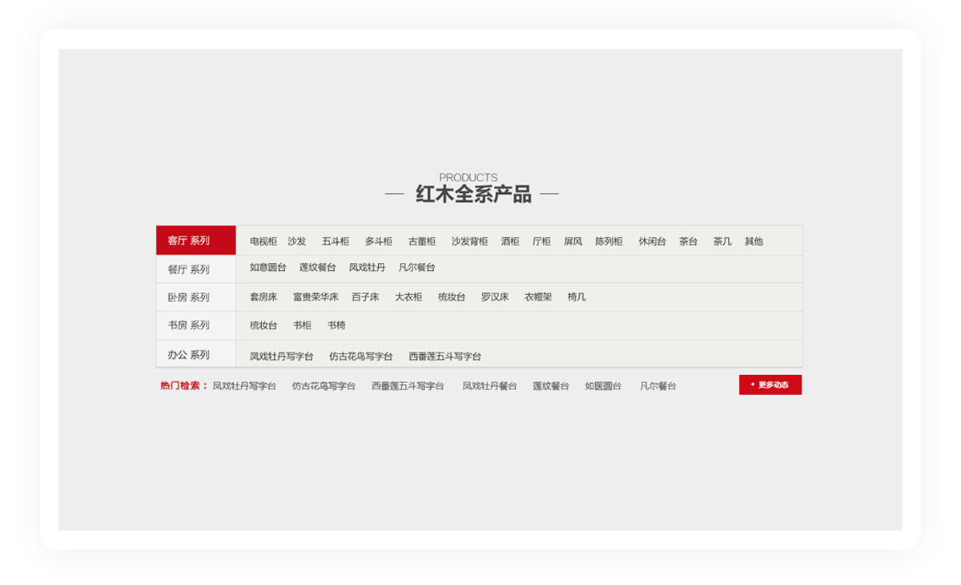The height and width of the screenshot is (585, 961).
Task: Click the 衣帽架 link
Action: coord(538,297)
